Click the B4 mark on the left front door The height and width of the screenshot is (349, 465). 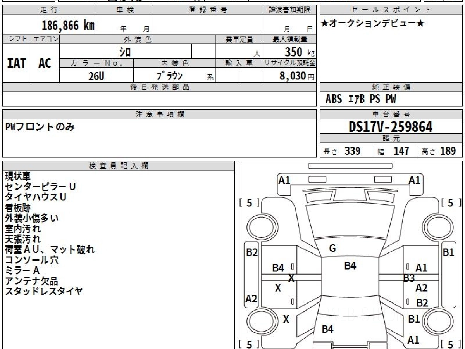[x=278, y=268]
